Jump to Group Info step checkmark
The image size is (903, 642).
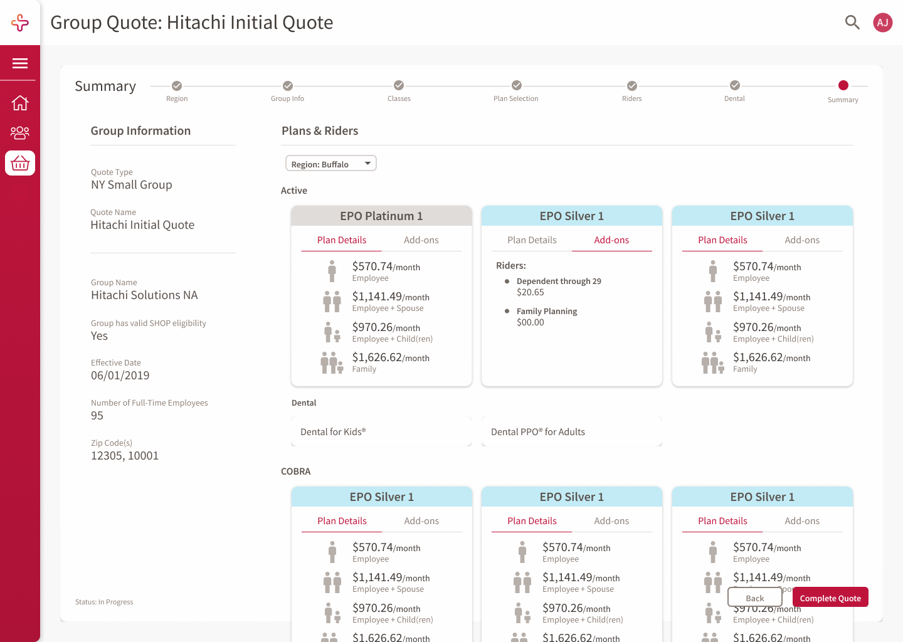pyautogui.click(x=288, y=86)
